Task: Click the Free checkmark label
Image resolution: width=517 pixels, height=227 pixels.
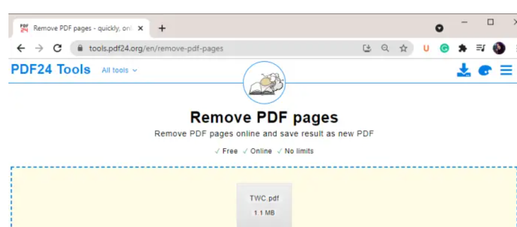Action: [226, 151]
